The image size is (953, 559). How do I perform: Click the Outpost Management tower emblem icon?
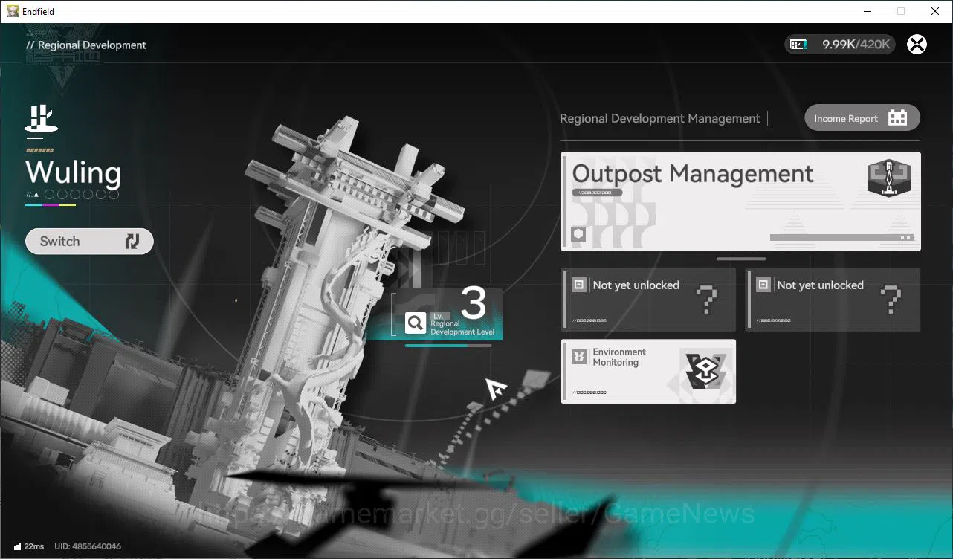point(888,178)
